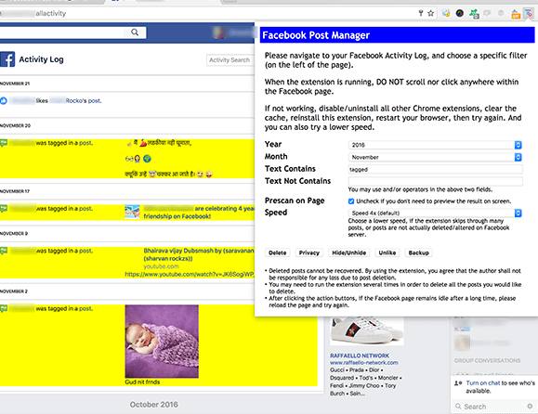Click the Text Contains field with 'tagged'
The width and height of the screenshot is (538, 414).
(436, 169)
